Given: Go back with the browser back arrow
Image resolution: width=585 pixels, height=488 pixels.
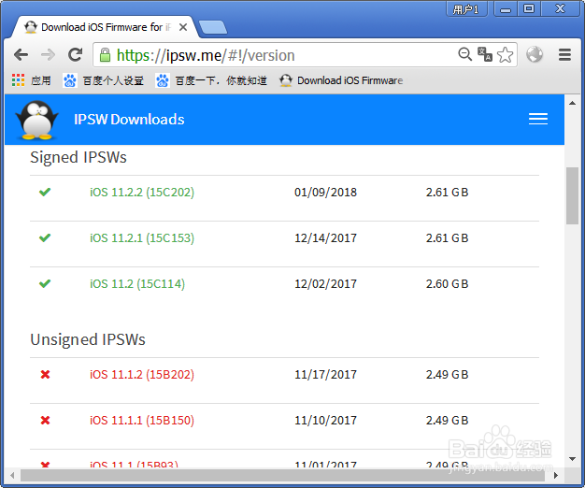Looking at the screenshot, I should point(21,55).
